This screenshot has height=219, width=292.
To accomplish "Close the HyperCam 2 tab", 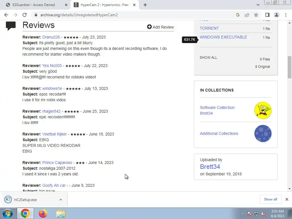I will (134, 5).
